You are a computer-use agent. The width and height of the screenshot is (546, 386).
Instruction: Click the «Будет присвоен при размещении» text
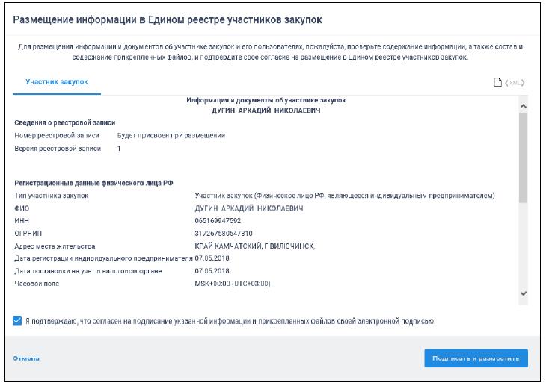click(171, 135)
